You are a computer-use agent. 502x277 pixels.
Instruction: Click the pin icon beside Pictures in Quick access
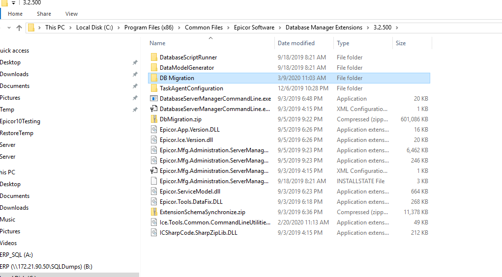pyautogui.click(x=135, y=98)
